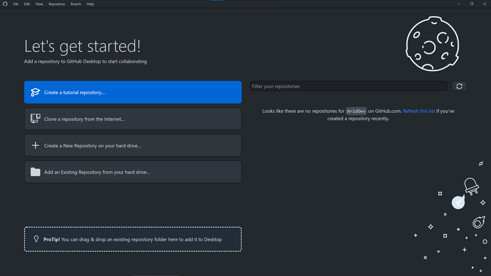Minimize the GitHub Desktop window
The width and height of the screenshot is (491, 276).
coord(459,4)
